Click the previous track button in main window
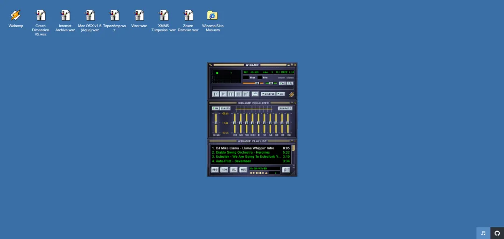 tap(216, 94)
